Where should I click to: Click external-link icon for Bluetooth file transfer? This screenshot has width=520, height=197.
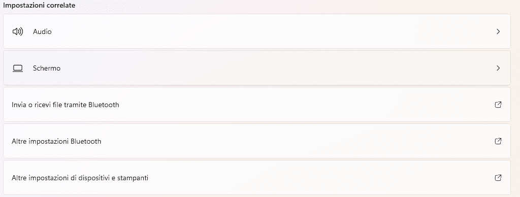pos(498,105)
